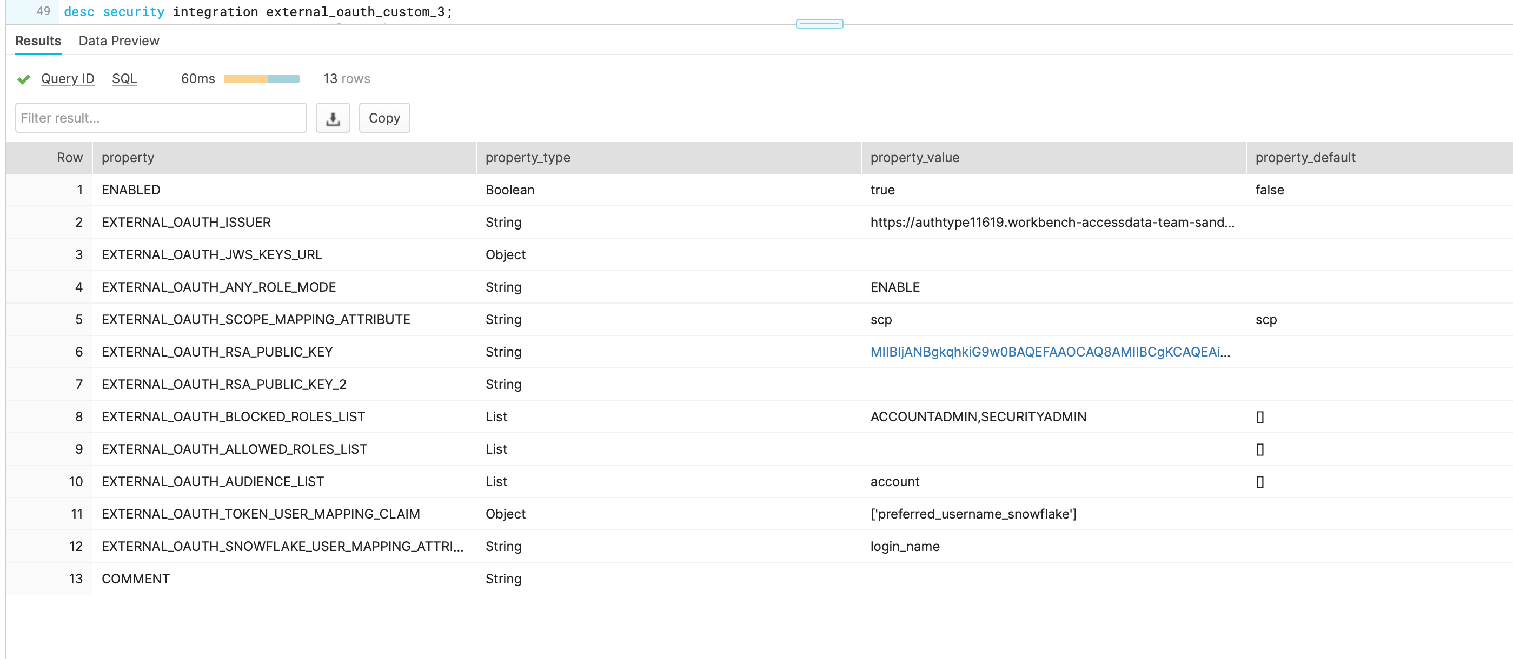
Task: Select the EXTERNAL_OAUTH_RSA_PUBLIC_KEY cell
Action: 284,352
